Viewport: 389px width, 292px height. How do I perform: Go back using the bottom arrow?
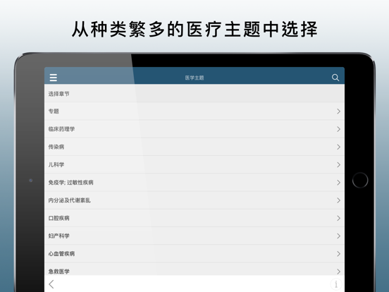point(51,284)
